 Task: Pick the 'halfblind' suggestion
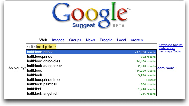[x=91, y=89]
